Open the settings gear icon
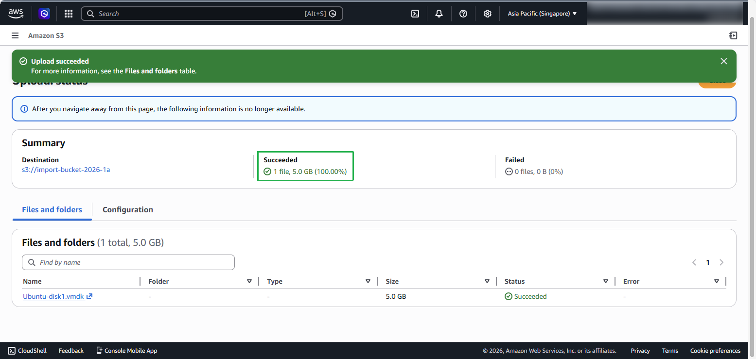Screen dimensions: 756x359 (488, 14)
